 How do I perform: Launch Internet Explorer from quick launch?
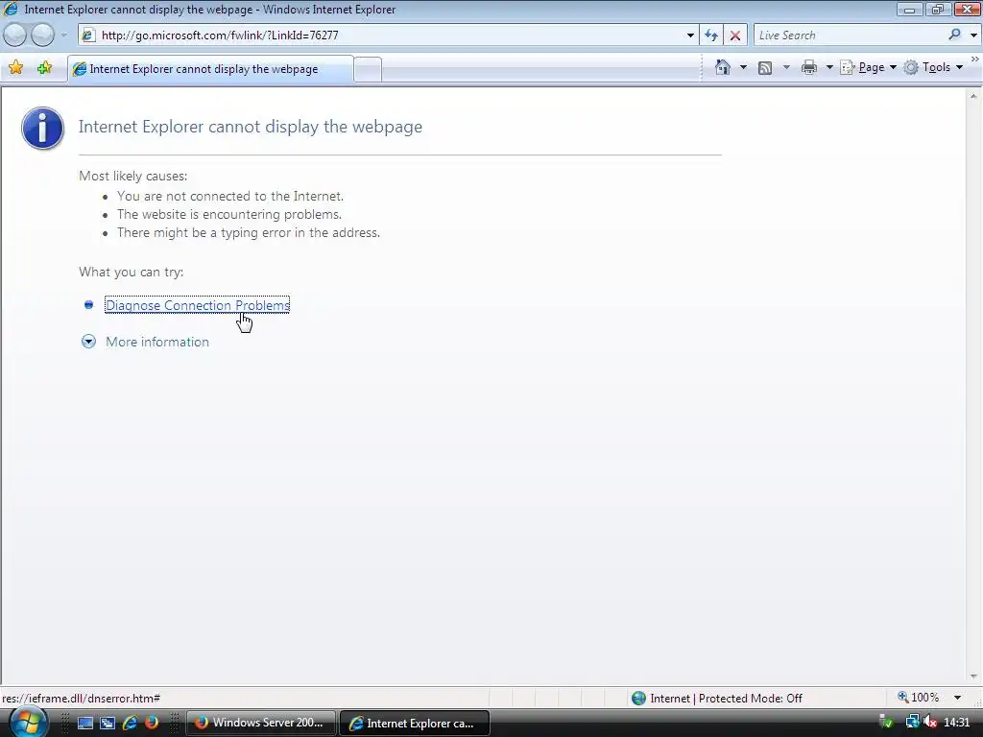click(x=130, y=724)
